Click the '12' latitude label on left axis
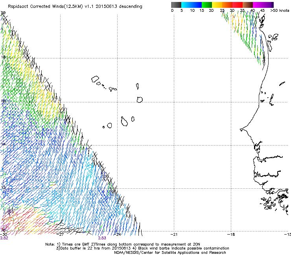 pos(3,188)
